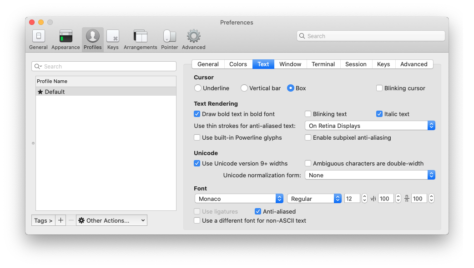Viewport: 474px width, 268px height.
Task: Click the plus button to add profile
Action: point(61,220)
